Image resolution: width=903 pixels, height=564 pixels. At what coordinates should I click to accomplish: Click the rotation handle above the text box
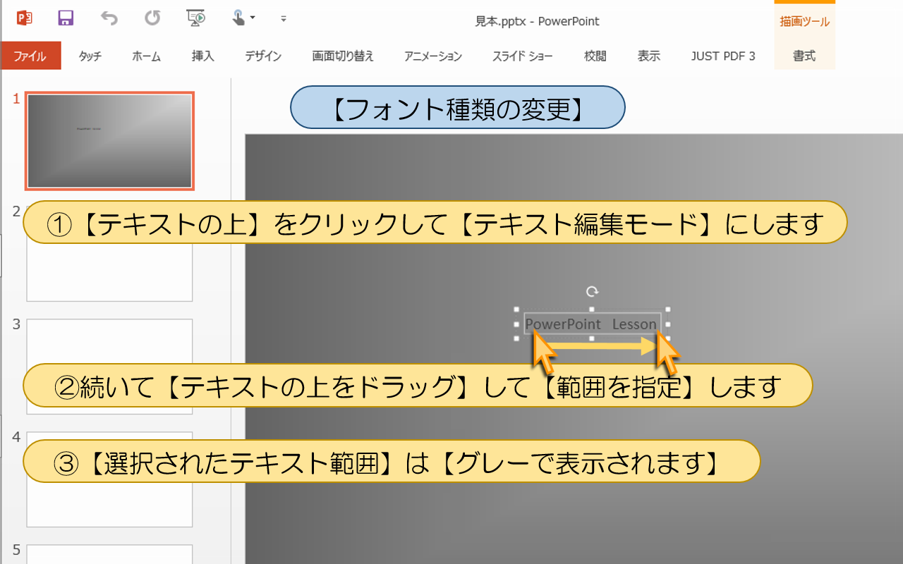(x=593, y=291)
